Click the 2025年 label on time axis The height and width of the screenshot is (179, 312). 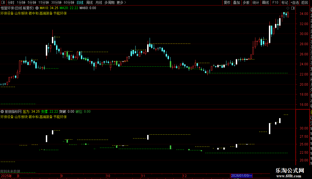(x=6, y=176)
